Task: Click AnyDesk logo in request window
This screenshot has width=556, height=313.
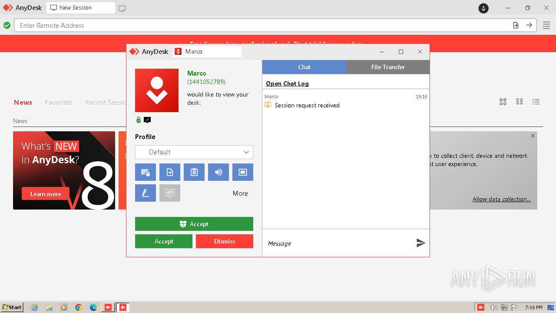Action: pyautogui.click(x=149, y=51)
